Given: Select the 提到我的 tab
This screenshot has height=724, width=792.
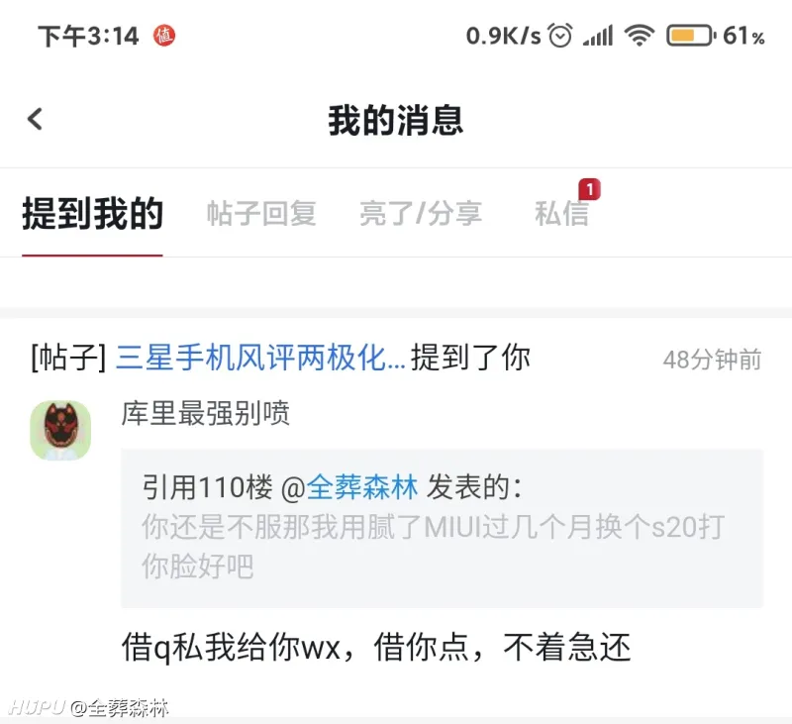Looking at the screenshot, I should coord(92,214).
